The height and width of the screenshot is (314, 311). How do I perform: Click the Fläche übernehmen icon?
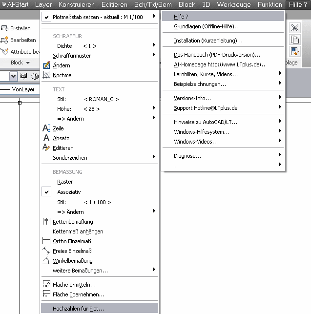point(46,294)
